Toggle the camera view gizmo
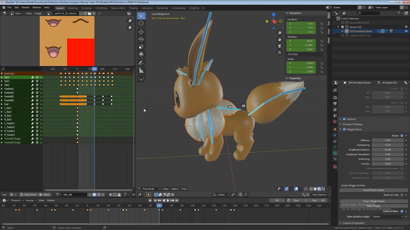410x230 pixels. (280, 46)
